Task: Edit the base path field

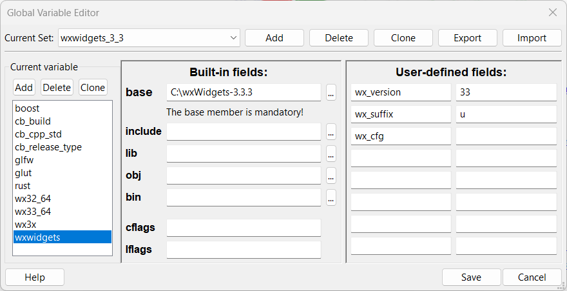Action: click(244, 92)
